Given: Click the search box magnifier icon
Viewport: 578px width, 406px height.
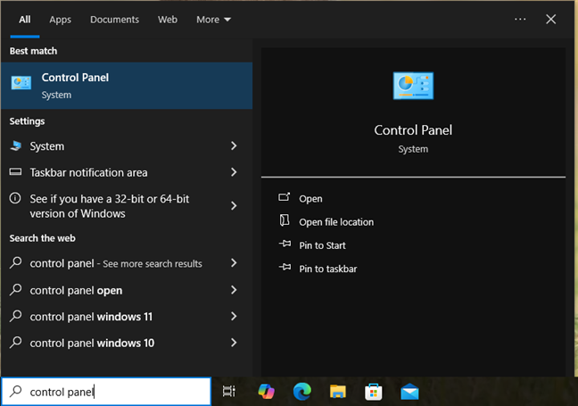Looking at the screenshot, I should tap(16, 391).
